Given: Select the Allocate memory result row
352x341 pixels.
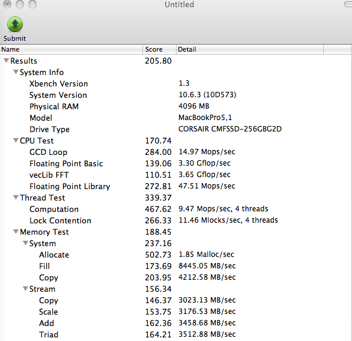Looking at the screenshot, I should (x=175, y=255).
